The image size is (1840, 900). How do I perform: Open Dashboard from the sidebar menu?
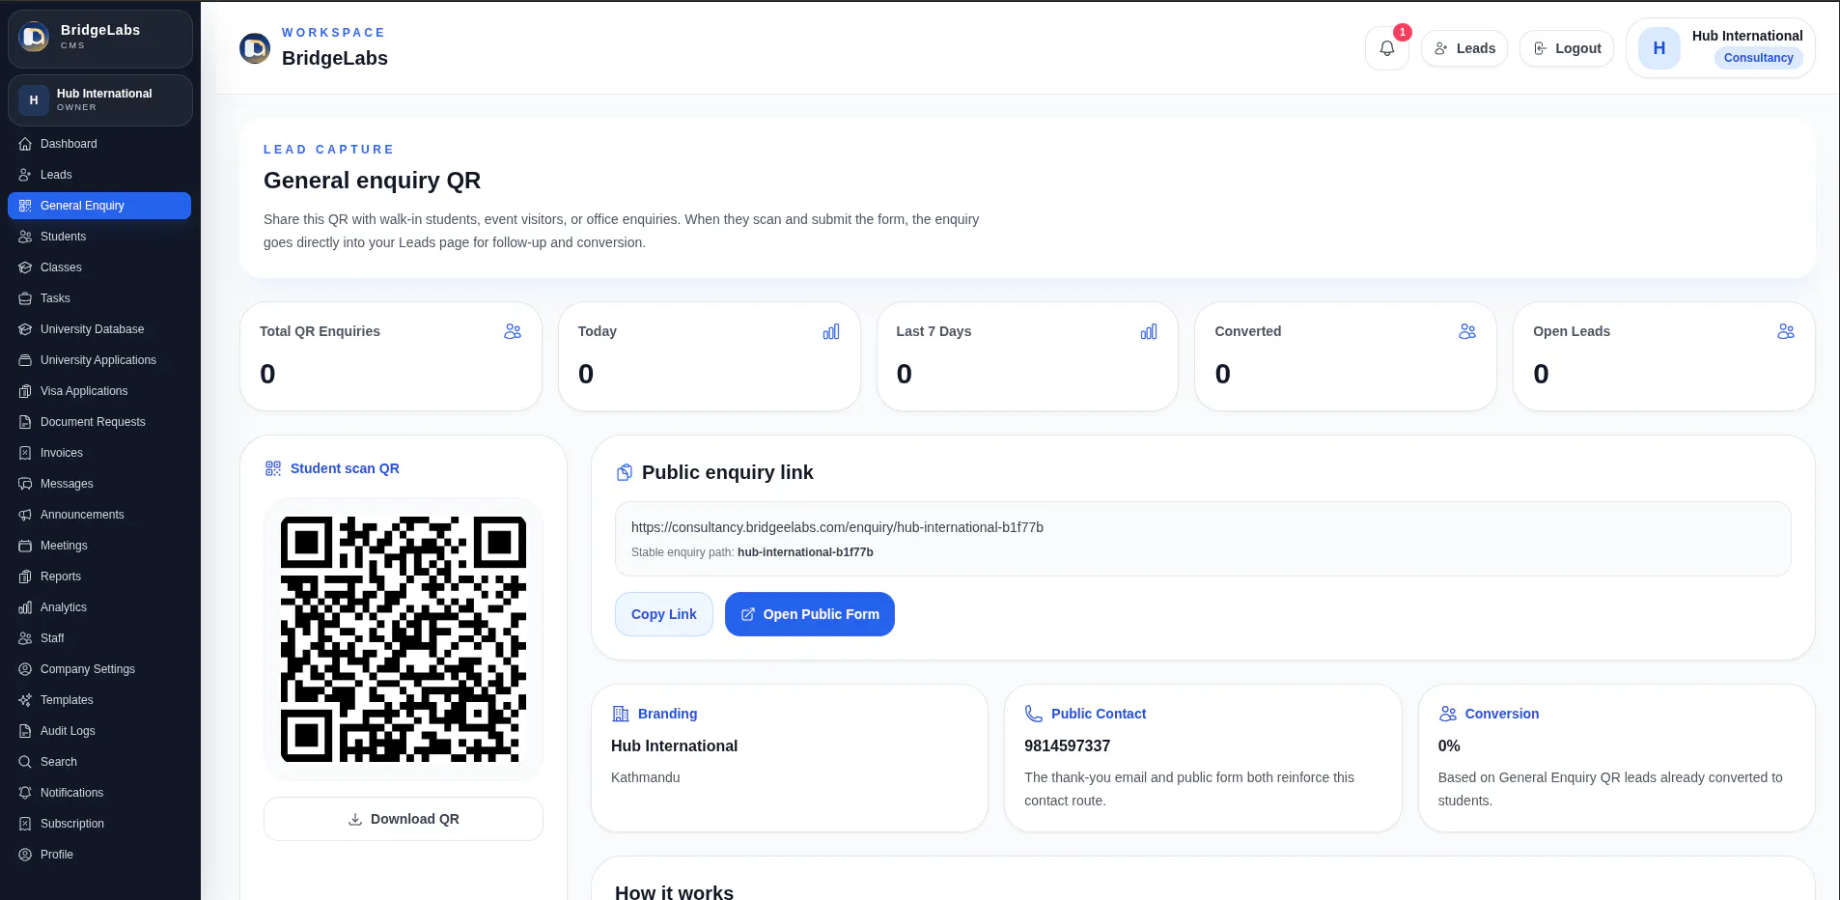point(99,144)
